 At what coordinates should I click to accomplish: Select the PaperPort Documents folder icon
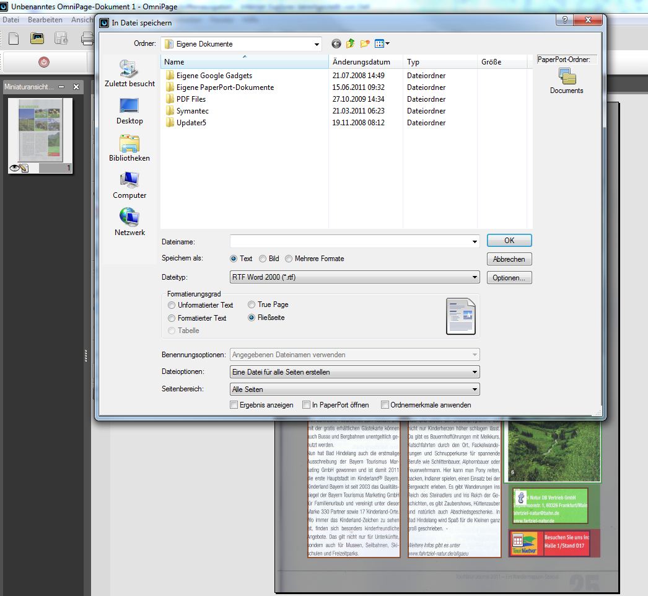point(566,77)
